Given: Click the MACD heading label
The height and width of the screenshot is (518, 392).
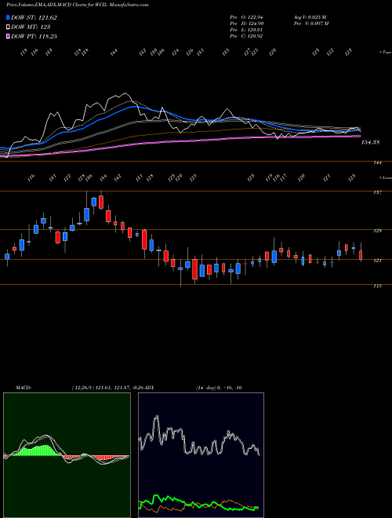Looking at the screenshot, I should point(24,388).
